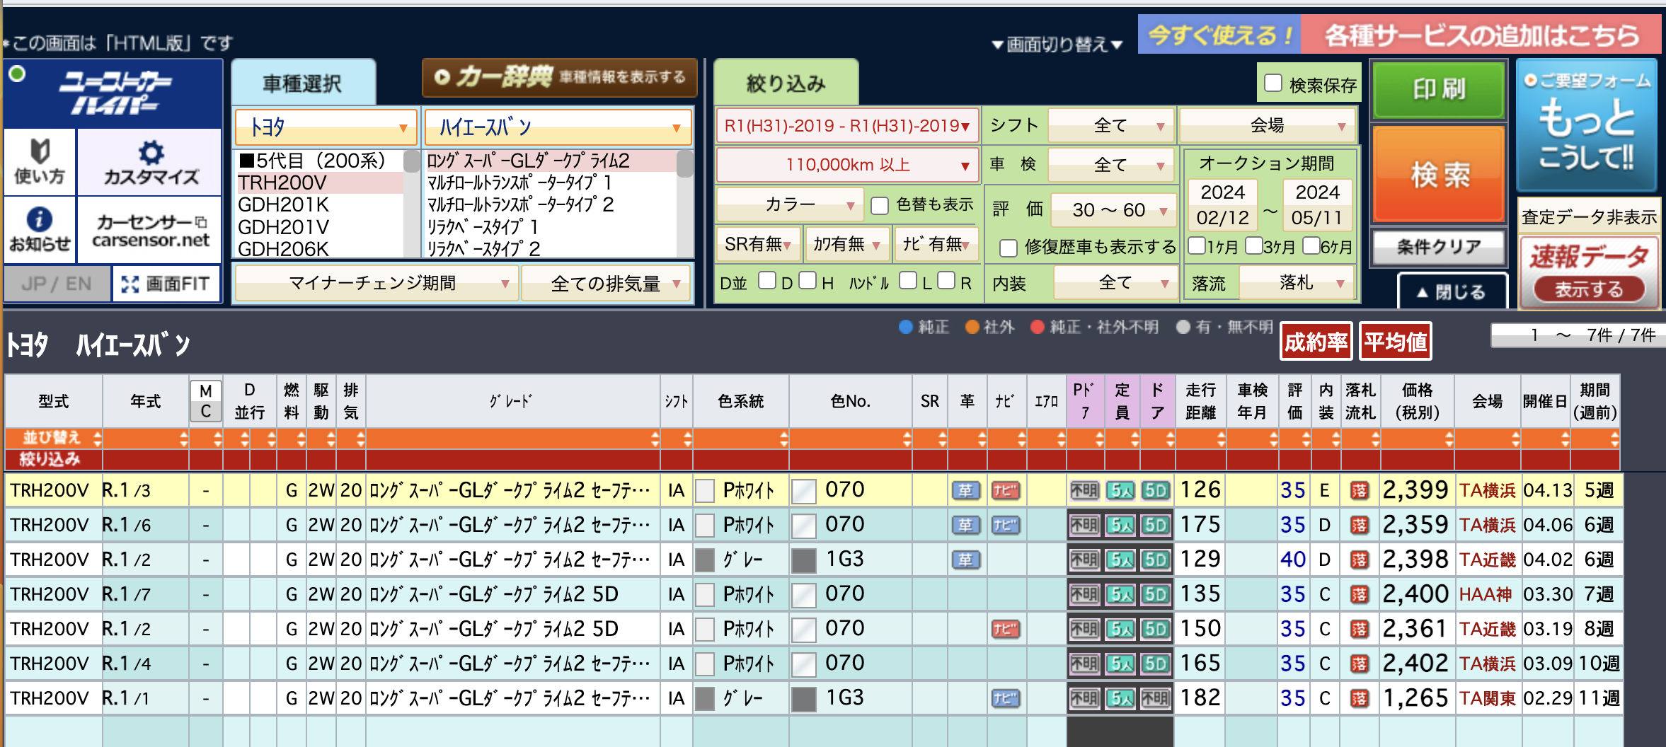The height and width of the screenshot is (747, 1666).
Task: Click 5人 badge in 2,361 row
Action: (x=1120, y=629)
